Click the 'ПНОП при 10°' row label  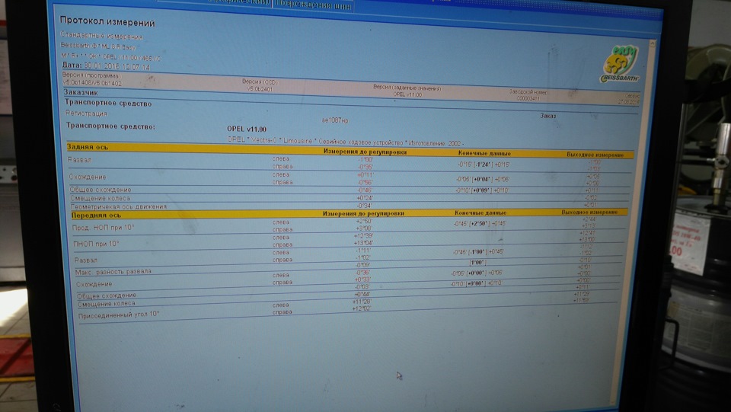[96, 244]
